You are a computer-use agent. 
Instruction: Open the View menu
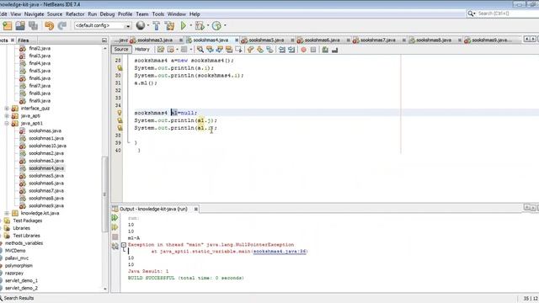[x=16, y=14]
